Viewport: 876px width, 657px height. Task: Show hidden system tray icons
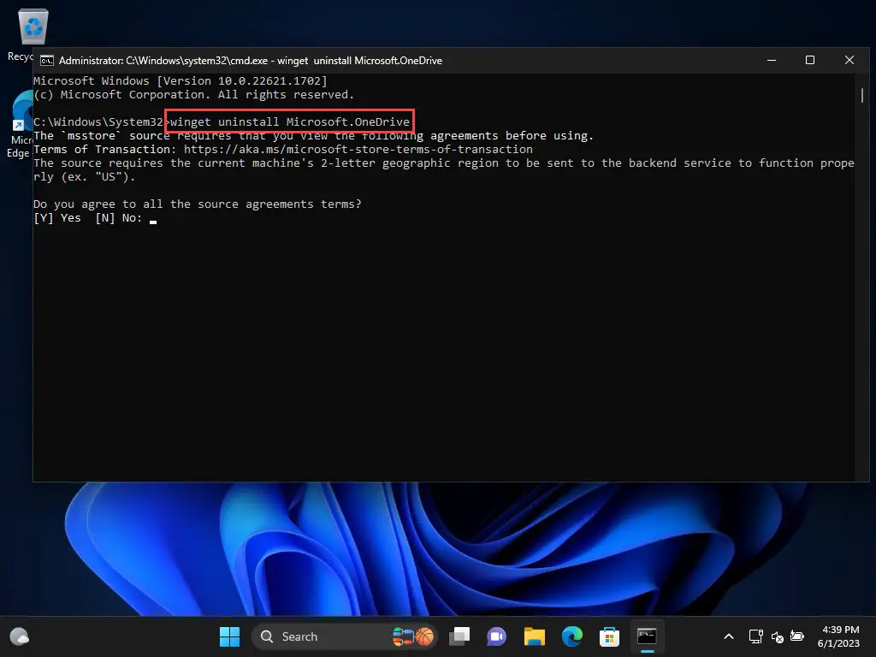[x=729, y=636]
